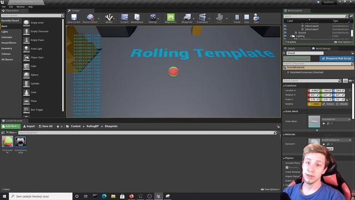The width and height of the screenshot is (355, 200).
Task: Click the Add New button
Action: (x=11, y=126)
